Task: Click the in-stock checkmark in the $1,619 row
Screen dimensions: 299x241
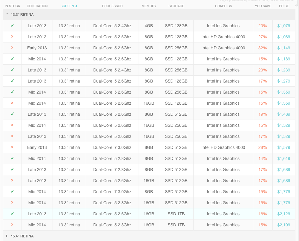Action: pos(12,158)
